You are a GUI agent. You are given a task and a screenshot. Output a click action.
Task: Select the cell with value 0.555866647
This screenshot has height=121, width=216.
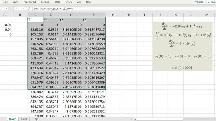click(94, 63)
